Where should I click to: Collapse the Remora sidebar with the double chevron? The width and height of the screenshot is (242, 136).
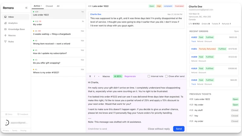click(x=26, y=8)
